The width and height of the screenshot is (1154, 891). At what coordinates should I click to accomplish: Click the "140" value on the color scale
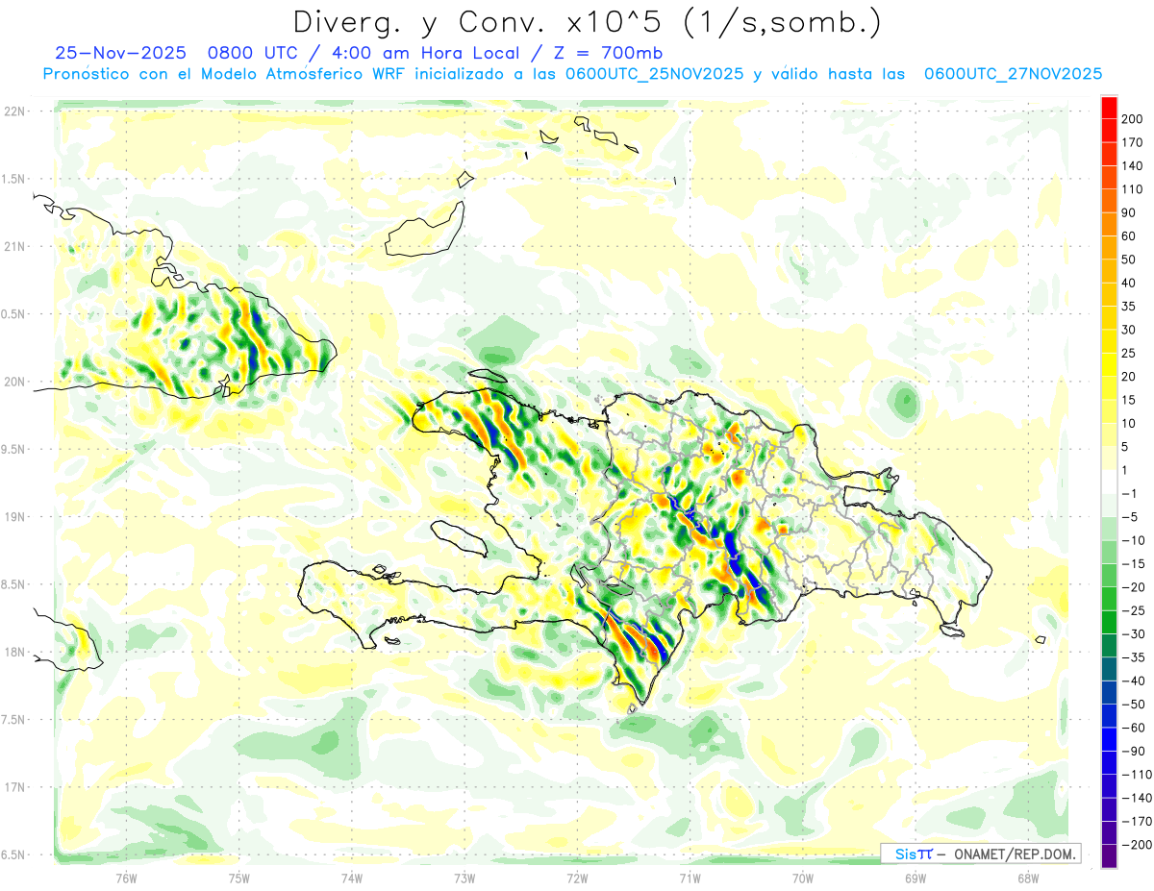point(1134,166)
